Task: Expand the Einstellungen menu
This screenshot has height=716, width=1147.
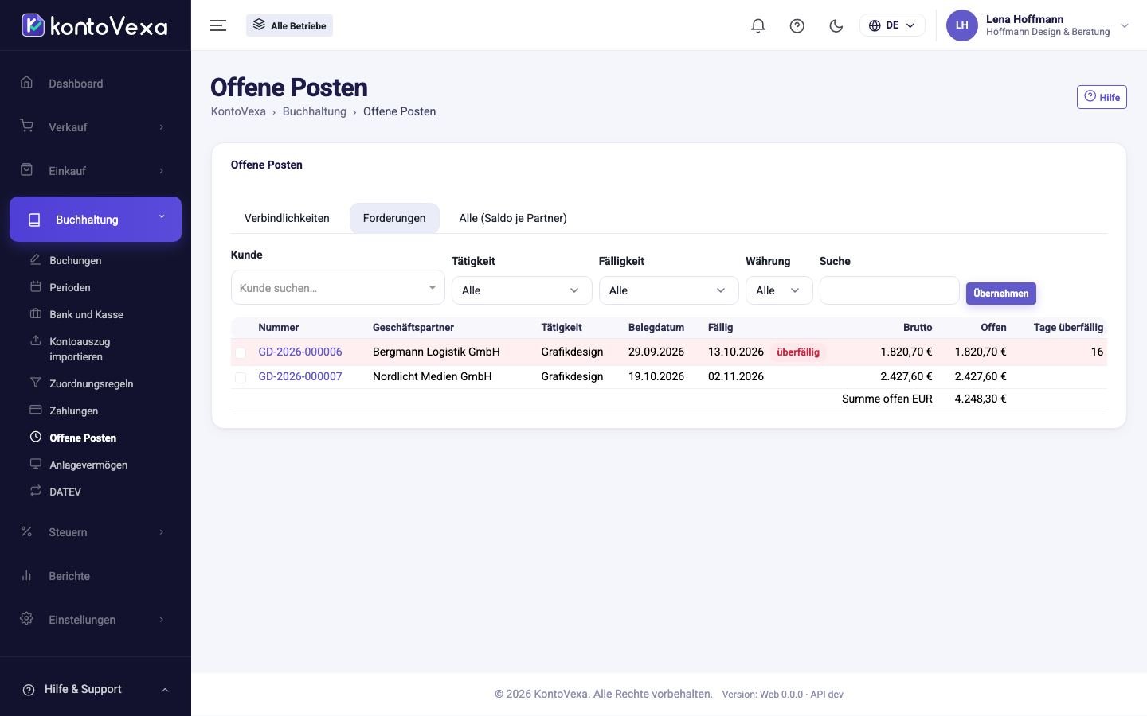Action: point(96,620)
